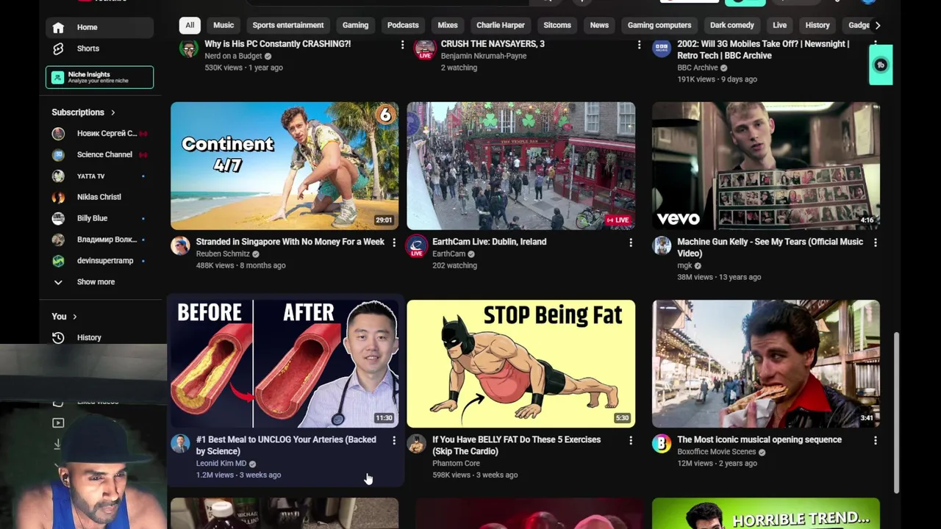Open Stranded in Singapore video thumbnail

[x=285, y=166]
